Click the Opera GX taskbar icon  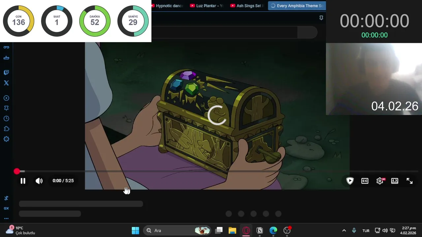(x=246, y=230)
